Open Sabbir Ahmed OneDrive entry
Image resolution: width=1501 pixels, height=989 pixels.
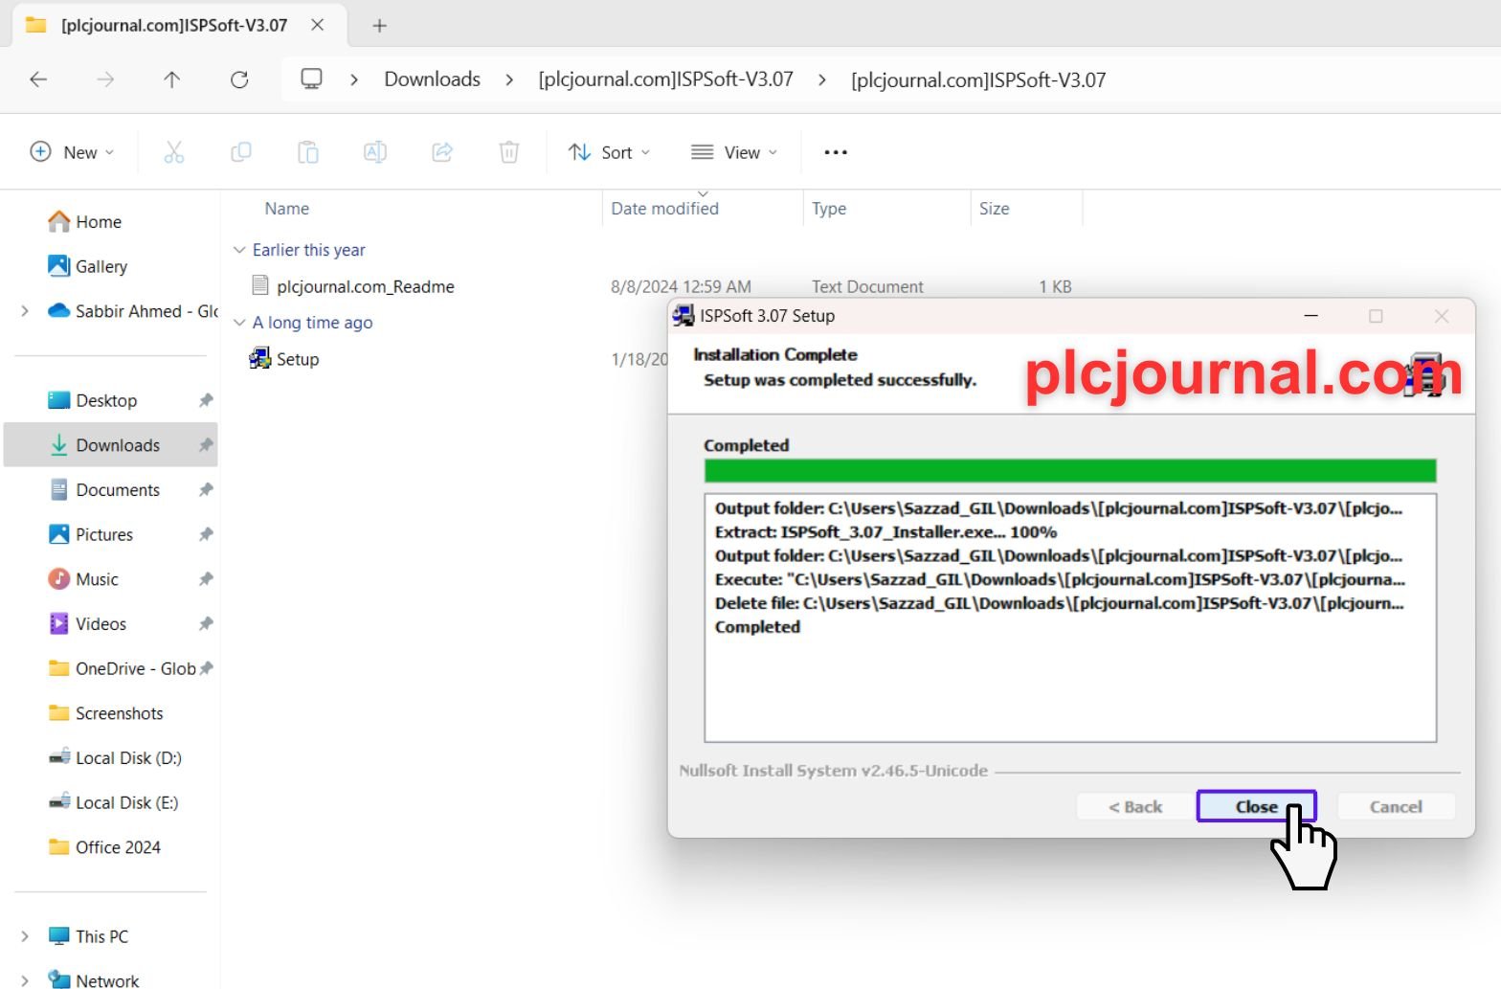(132, 311)
